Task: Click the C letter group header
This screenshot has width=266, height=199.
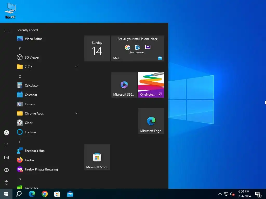Action: (20, 77)
